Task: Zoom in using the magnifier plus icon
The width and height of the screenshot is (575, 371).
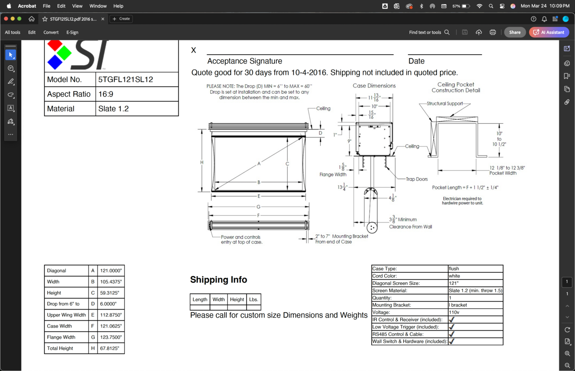Action: coord(567,354)
